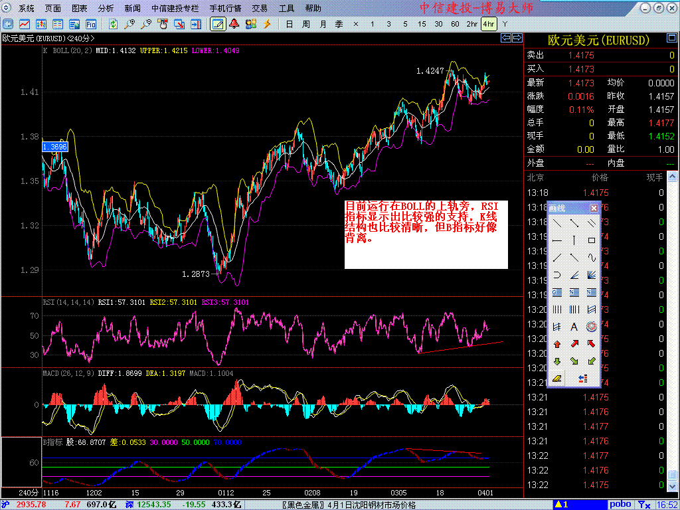Select the vertical line drawing tool

(574, 240)
